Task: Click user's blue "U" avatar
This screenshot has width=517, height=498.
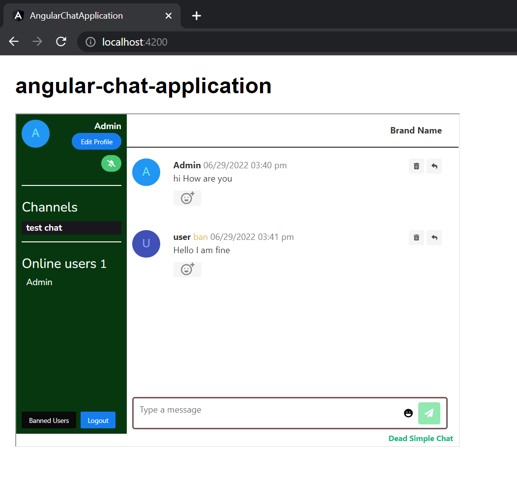Action: point(146,244)
